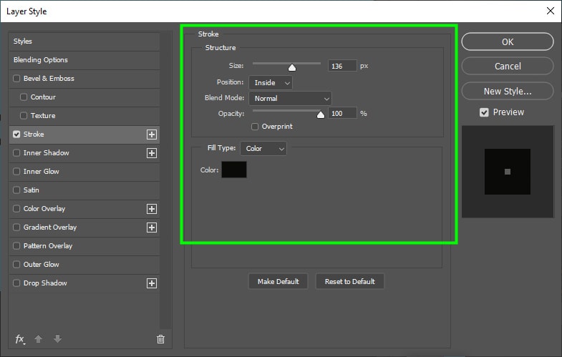This screenshot has width=562, height=357.
Task: Enable the Texture checkbox
Action: [x=24, y=116]
